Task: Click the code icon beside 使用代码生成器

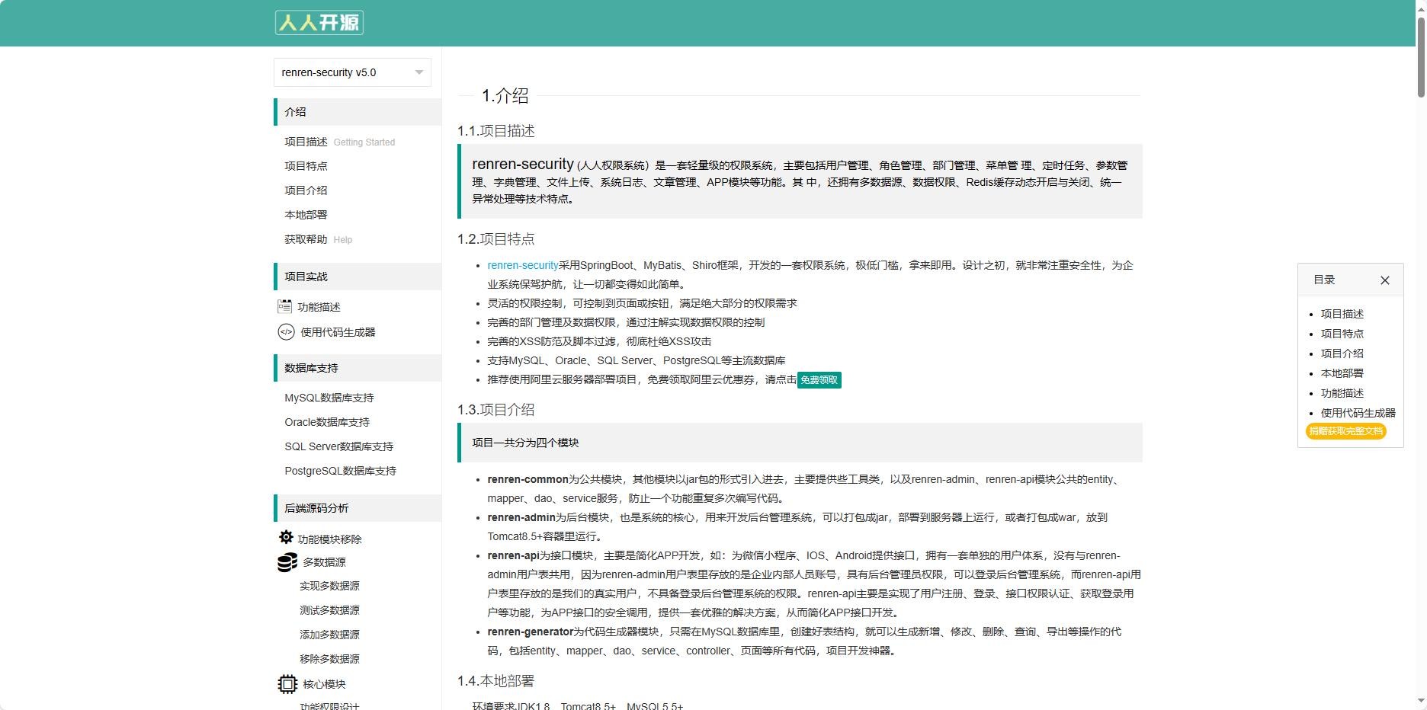Action: pos(286,331)
